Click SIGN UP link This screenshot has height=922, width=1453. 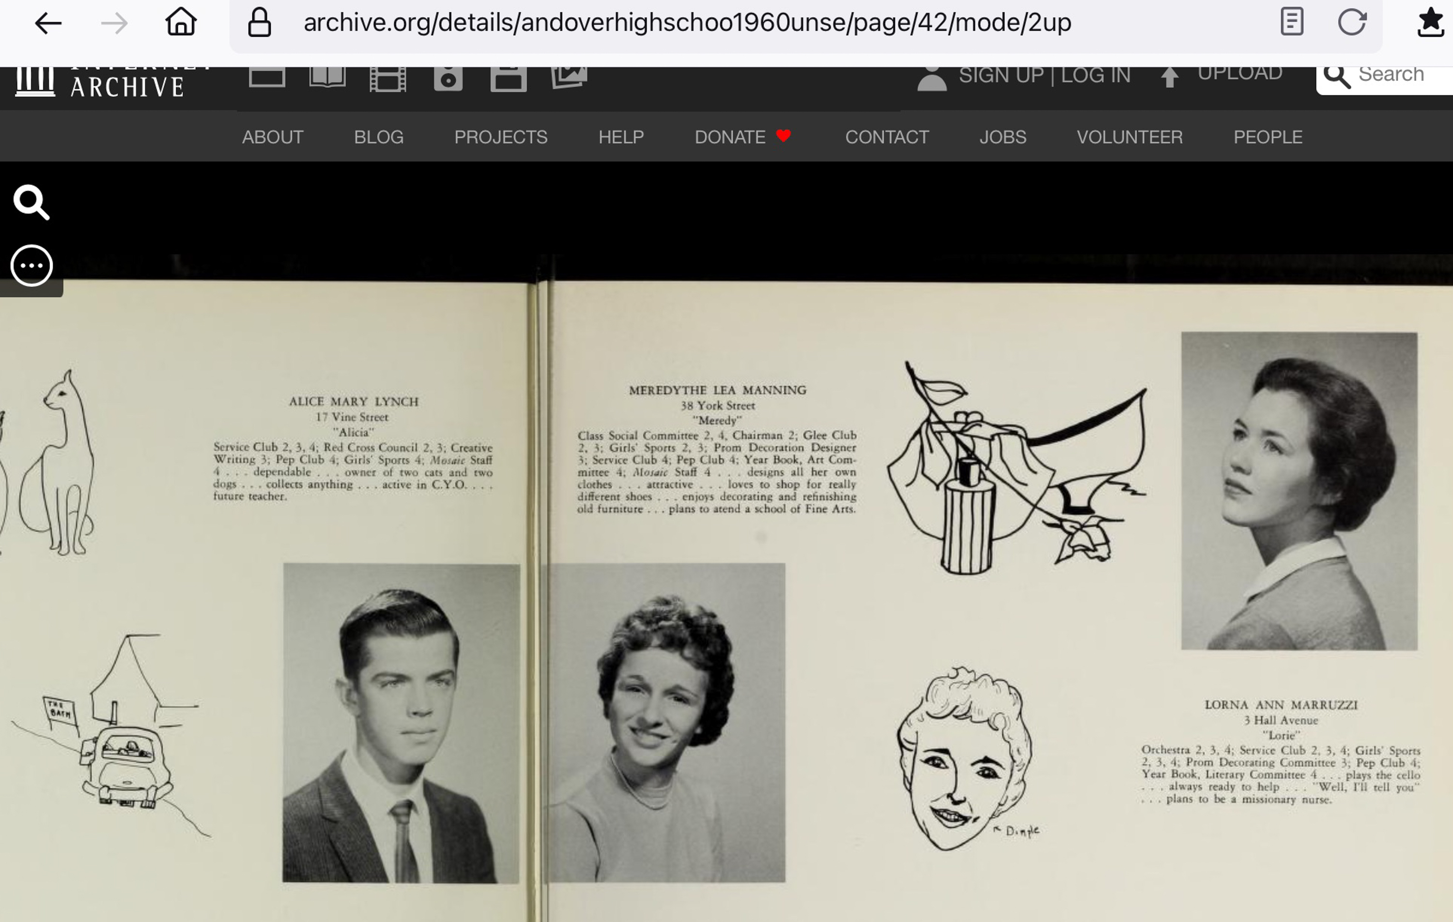click(1001, 76)
